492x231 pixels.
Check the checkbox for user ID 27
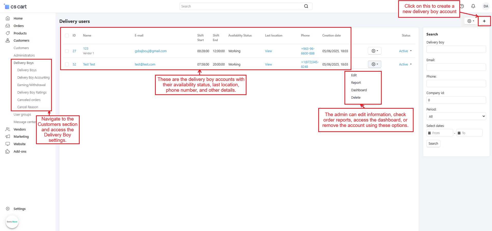coord(67,51)
